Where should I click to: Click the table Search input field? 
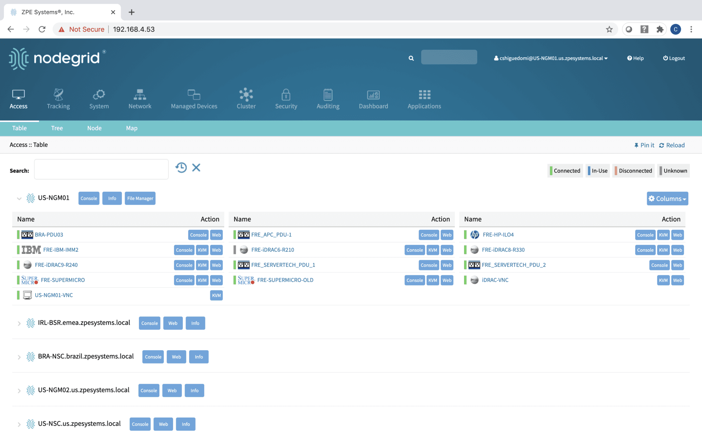pyautogui.click(x=101, y=169)
